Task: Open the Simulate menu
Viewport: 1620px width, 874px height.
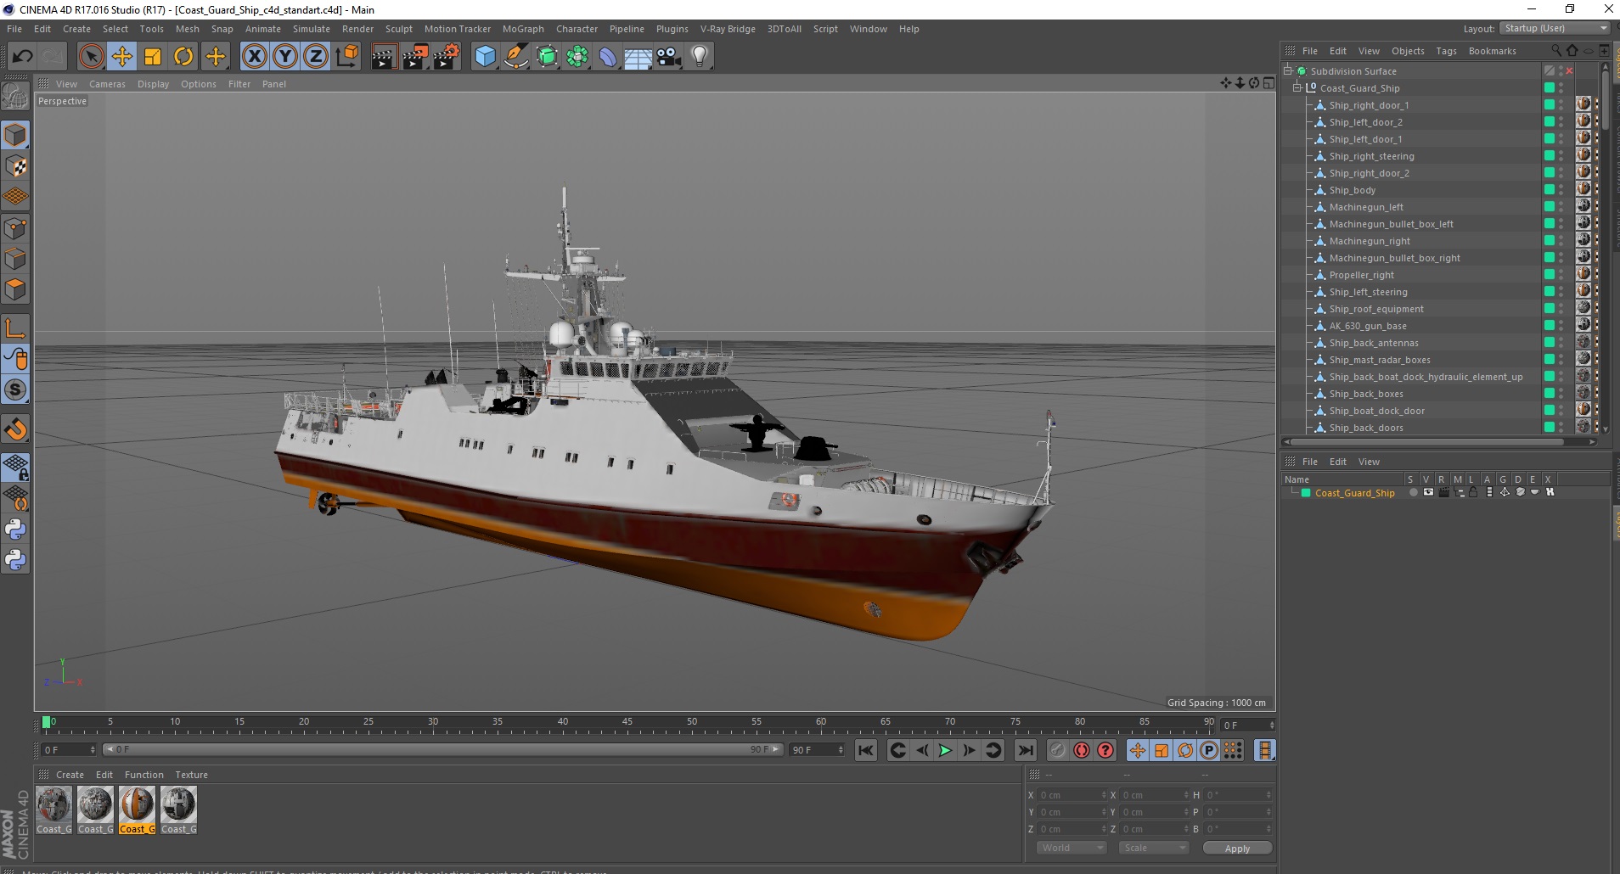Action: click(x=312, y=29)
